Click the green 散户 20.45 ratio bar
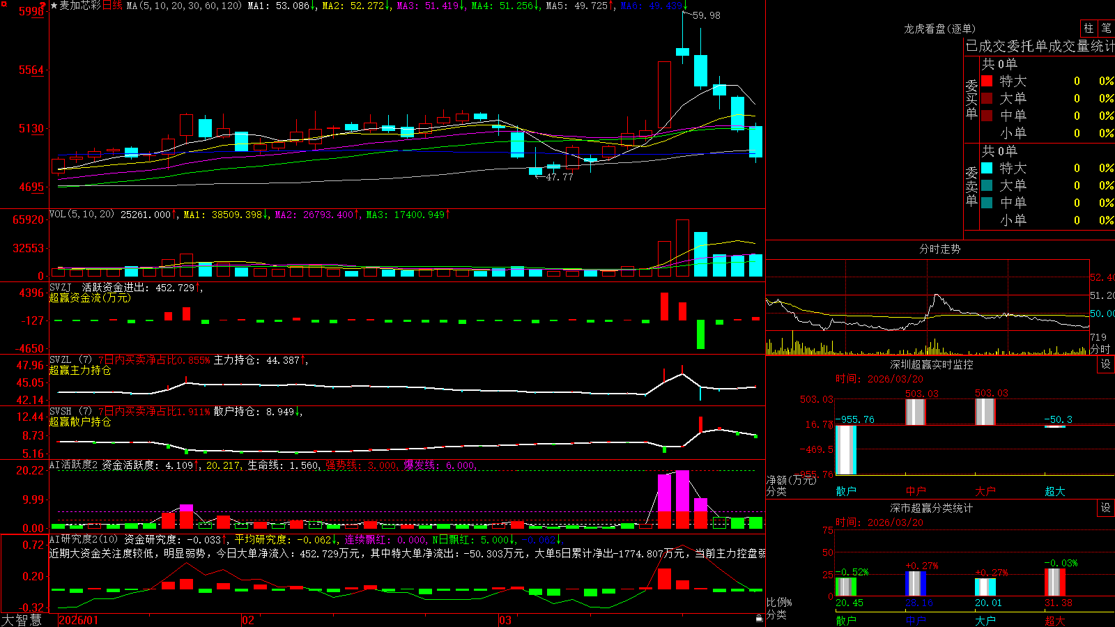 [x=846, y=587]
